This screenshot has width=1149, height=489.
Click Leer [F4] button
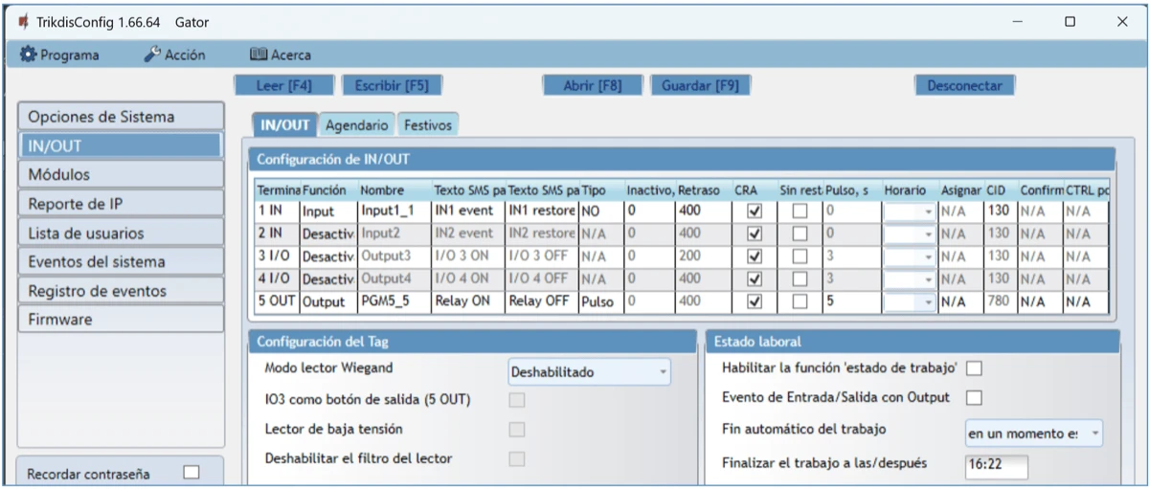click(x=283, y=85)
